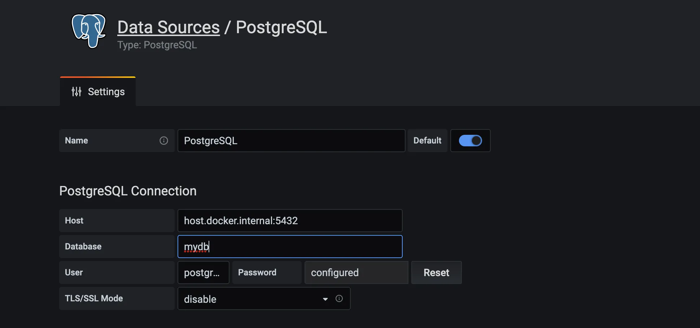This screenshot has height=328, width=700.
Task: Click the PostgreSQL Connection heading
Action: 128,191
